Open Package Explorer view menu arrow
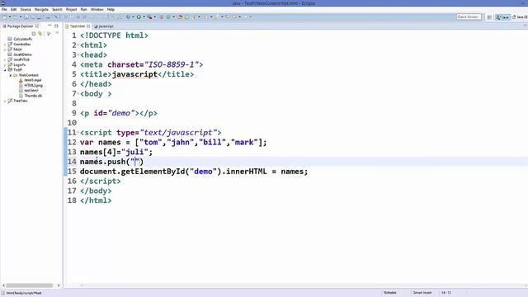 click(57, 33)
